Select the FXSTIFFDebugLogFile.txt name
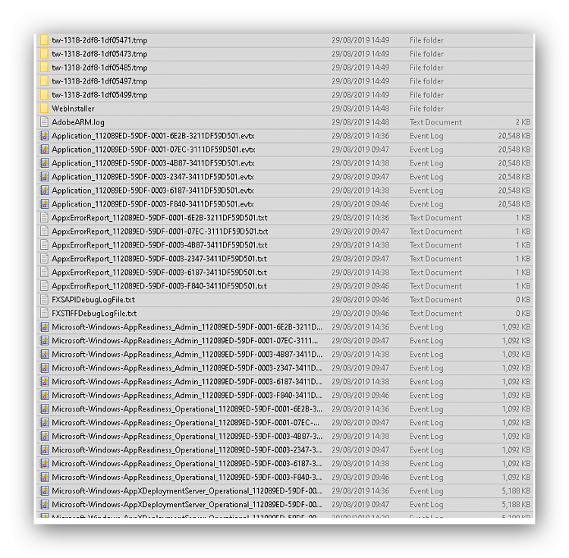Screen dimensions: 569x558 (94, 314)
